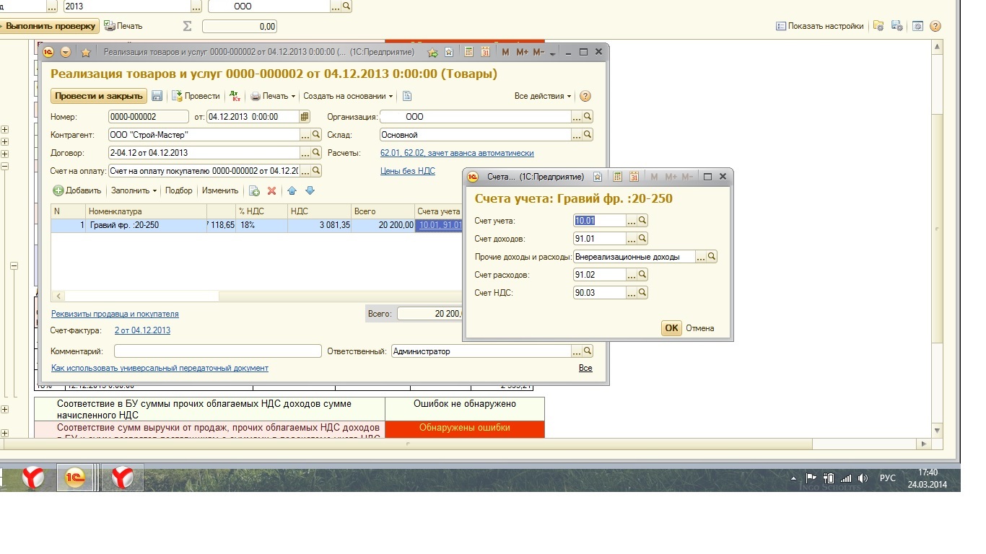Open the calculator in Реализация window title bar

[469, 52]
